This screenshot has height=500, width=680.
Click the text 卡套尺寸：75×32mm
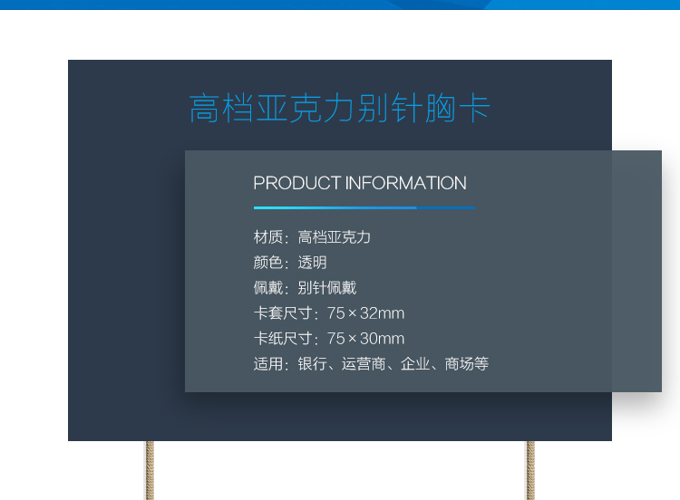tap(329, 312)
